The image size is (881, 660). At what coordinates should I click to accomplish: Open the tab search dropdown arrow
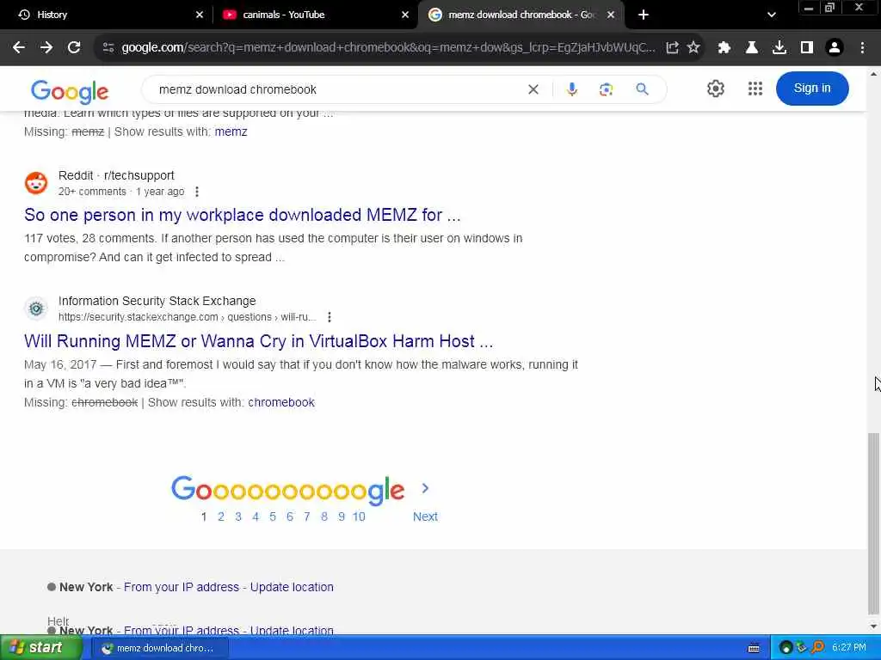[x=772, y=15]
